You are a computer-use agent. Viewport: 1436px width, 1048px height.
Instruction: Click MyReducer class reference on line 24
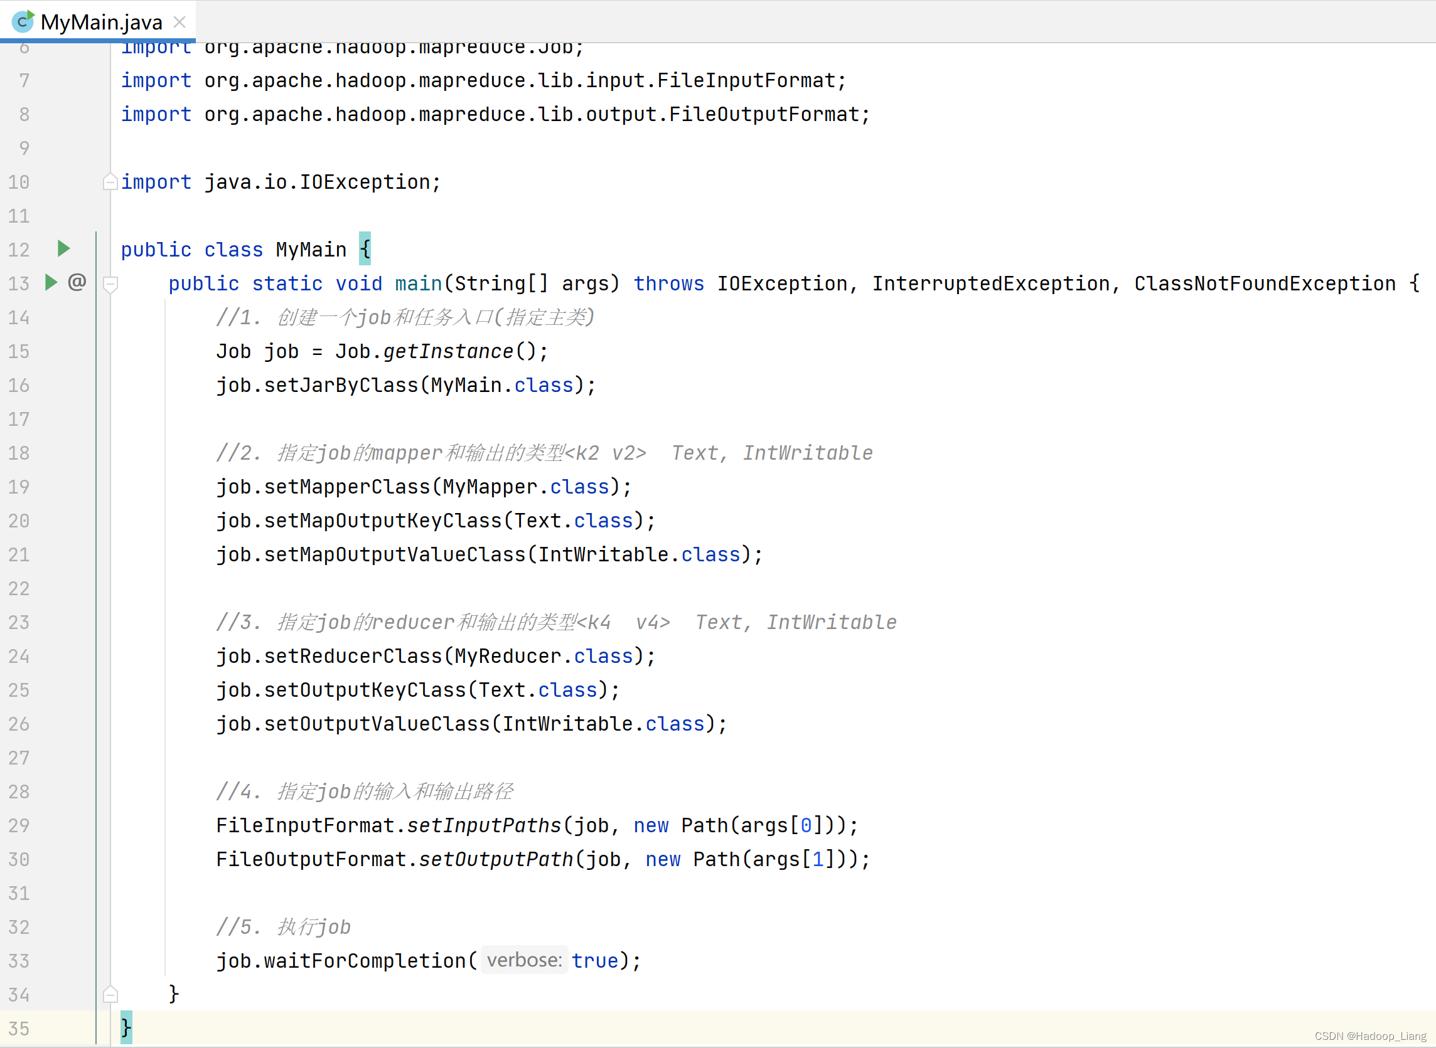(508, 656)
